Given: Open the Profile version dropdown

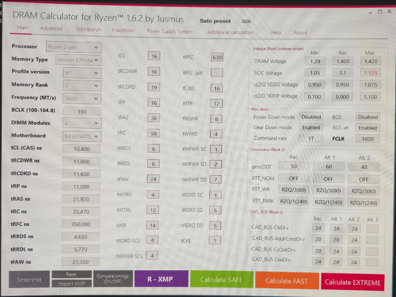Looking at the screenshot, I should click(x=82, y=73).
